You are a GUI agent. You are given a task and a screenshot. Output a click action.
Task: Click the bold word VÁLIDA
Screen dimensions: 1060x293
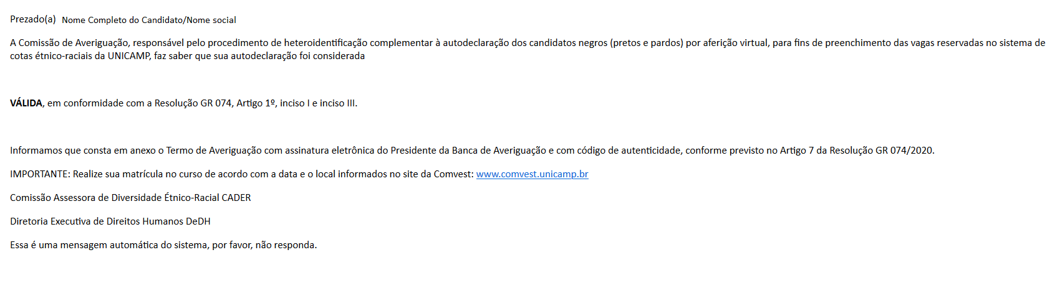pyautogui.click(x=26, y=103)
